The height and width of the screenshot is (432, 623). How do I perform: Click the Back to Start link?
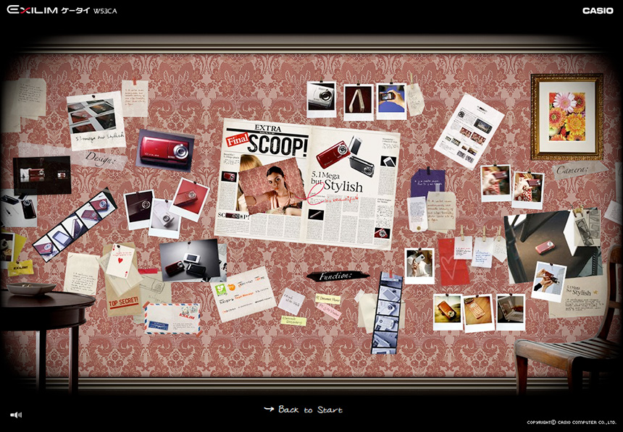pyautogui.click(x=303, y=410)
